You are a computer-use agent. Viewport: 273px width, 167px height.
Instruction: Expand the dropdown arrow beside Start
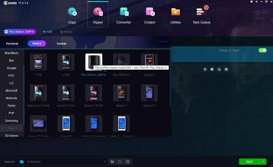pyautogui.click(x=263, y=162)
